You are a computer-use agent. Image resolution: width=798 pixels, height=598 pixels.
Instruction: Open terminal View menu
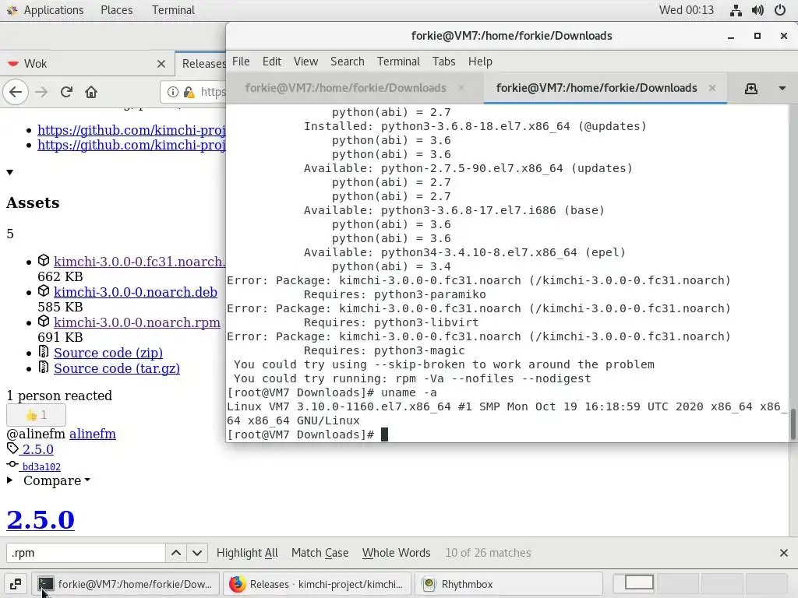point(305,62)
